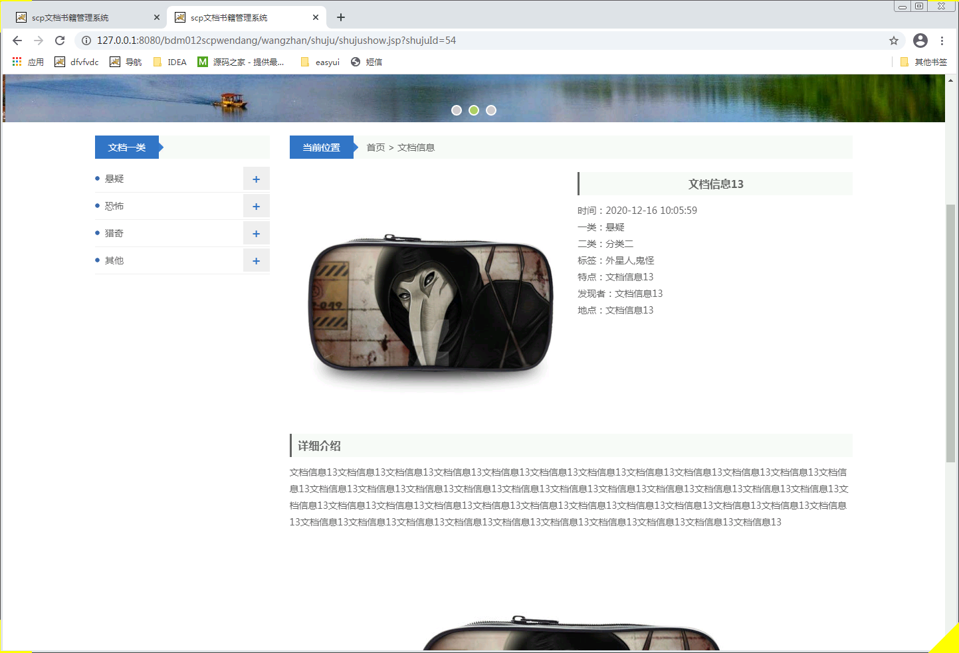Open a new browser tab
This screenshot has width=959, height=653.
click(x=341, y=17)
